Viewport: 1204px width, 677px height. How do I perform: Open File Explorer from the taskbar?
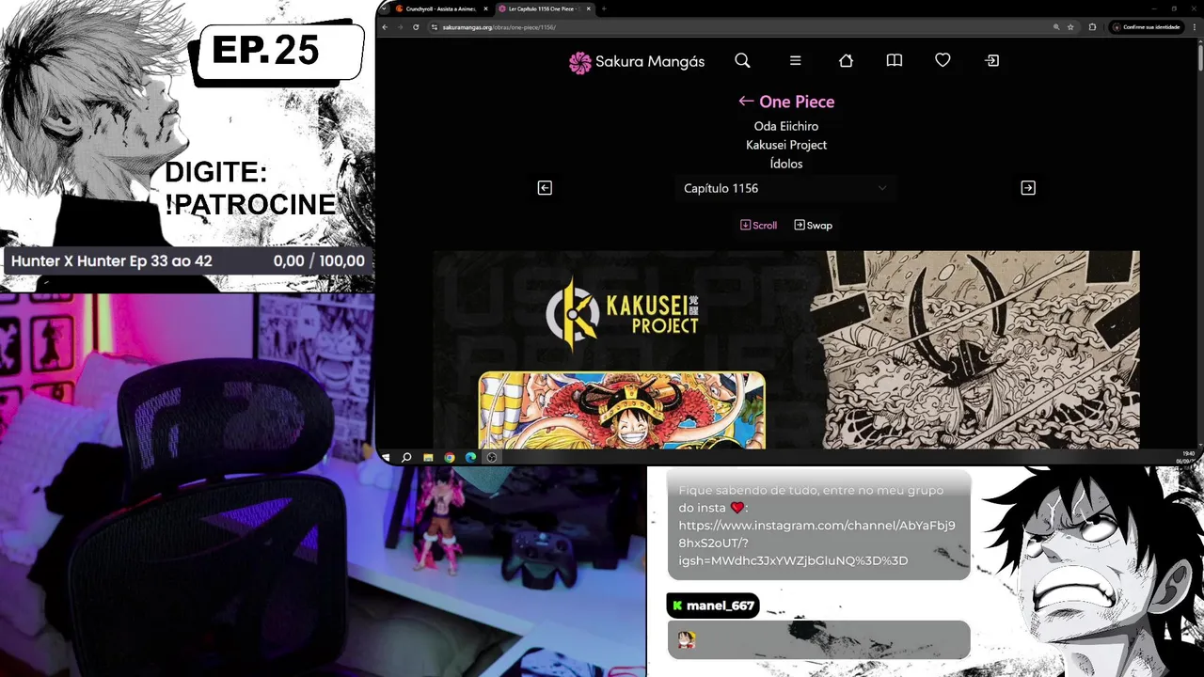pos(428,458)
